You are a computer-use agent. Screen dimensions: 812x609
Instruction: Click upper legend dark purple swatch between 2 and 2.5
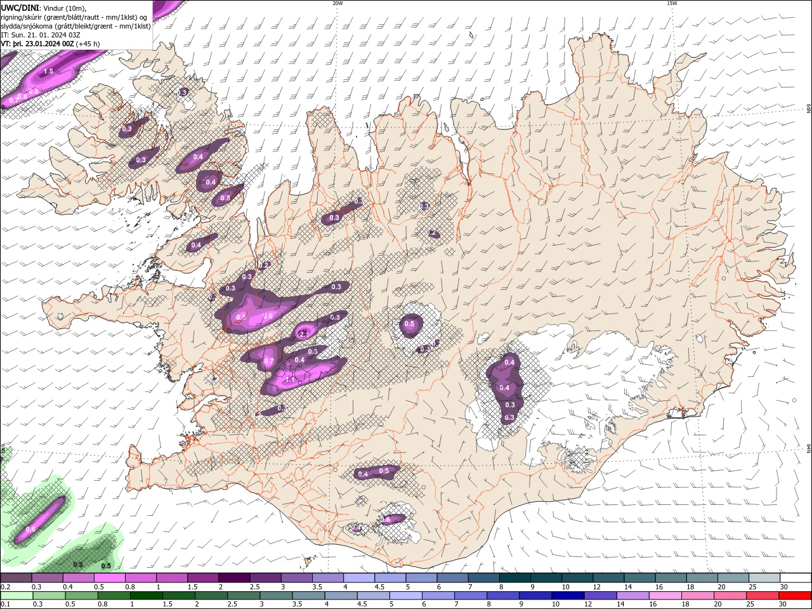click(234, 578)
